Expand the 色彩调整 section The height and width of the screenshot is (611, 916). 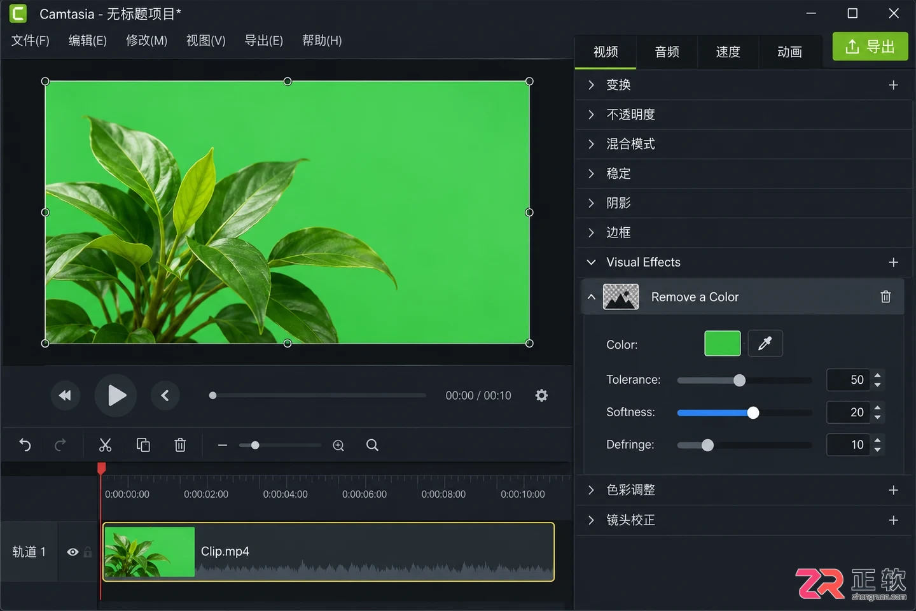click(x=591, y=489)
